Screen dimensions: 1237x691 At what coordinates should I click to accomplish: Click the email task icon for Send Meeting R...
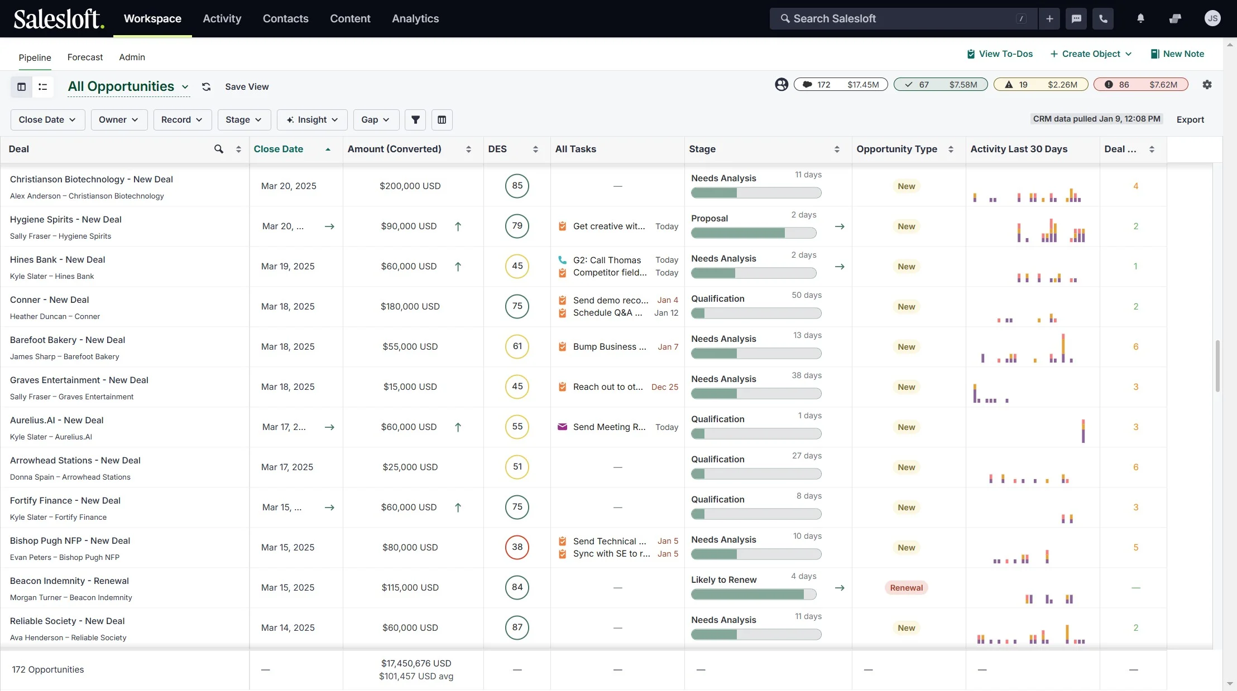(x=562, y=427)
